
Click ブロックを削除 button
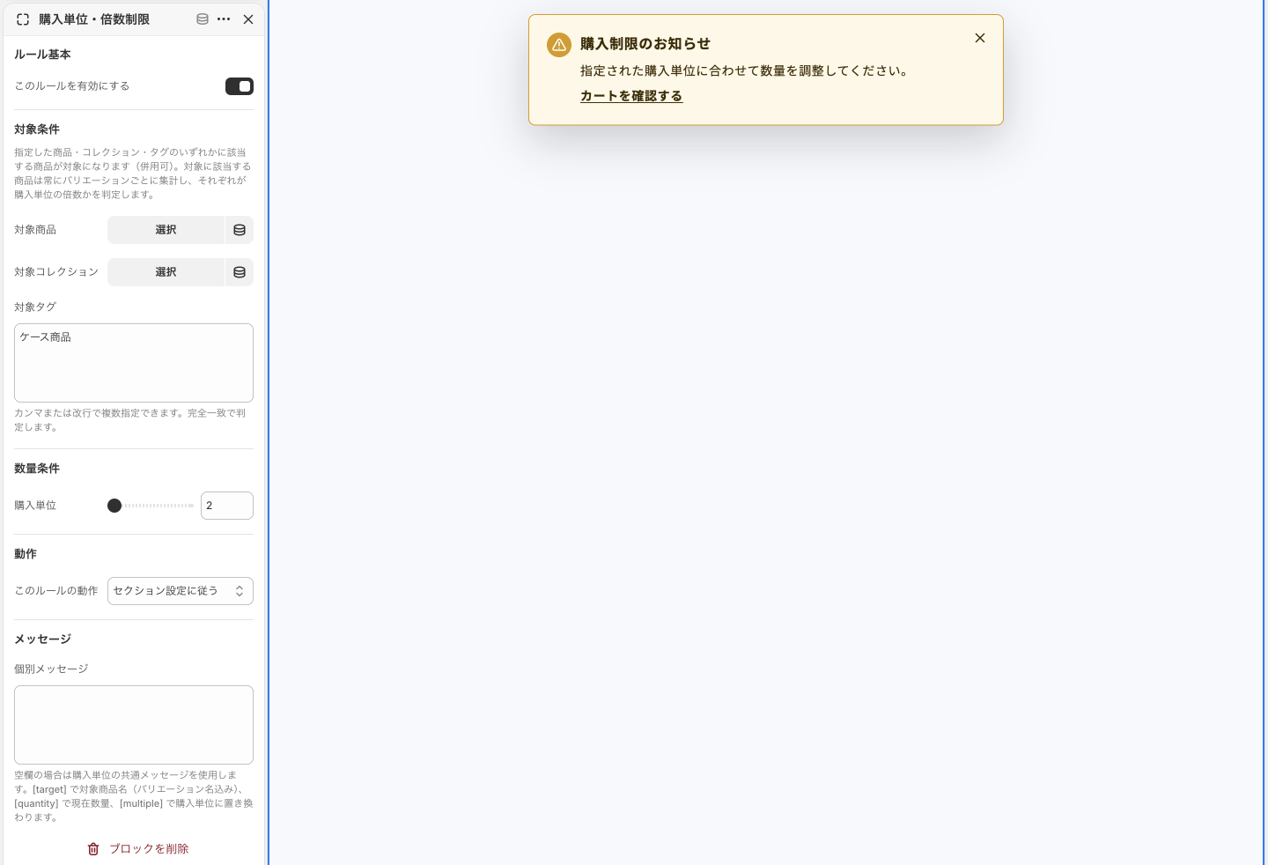pyautogui.click(x=137, y=849)
